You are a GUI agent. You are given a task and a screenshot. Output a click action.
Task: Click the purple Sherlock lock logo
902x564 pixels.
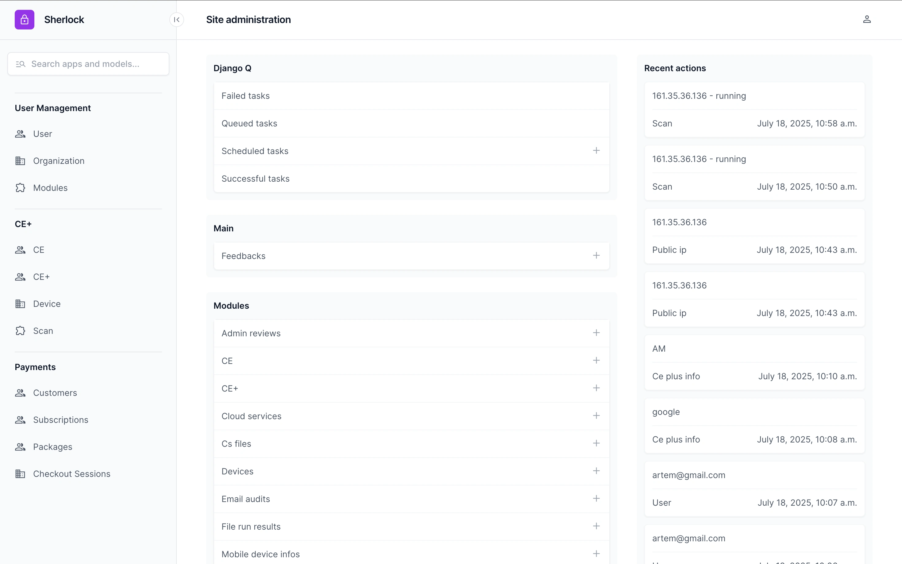point(24,19)
